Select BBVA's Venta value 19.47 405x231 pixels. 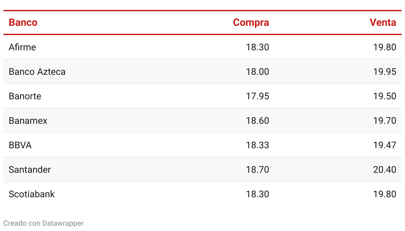pos(385,145)
